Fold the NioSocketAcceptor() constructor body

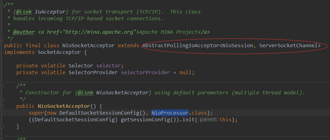(2, 106)
